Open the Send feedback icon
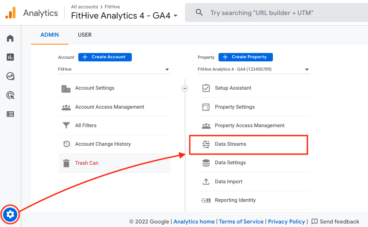 click(314, 221)
